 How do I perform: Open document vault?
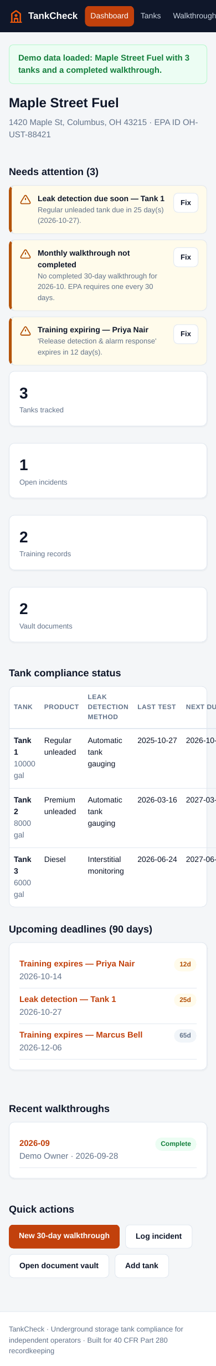[x=59, y=1266]
